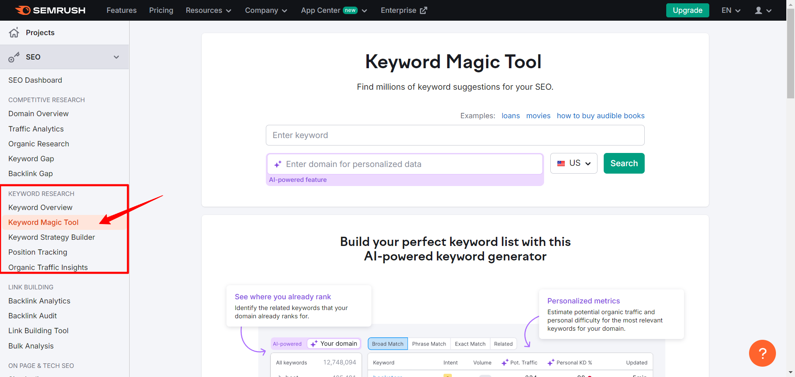The image size is (795, 377).
Task: Click the 'All keywords' row in preview
Action: 316,363
